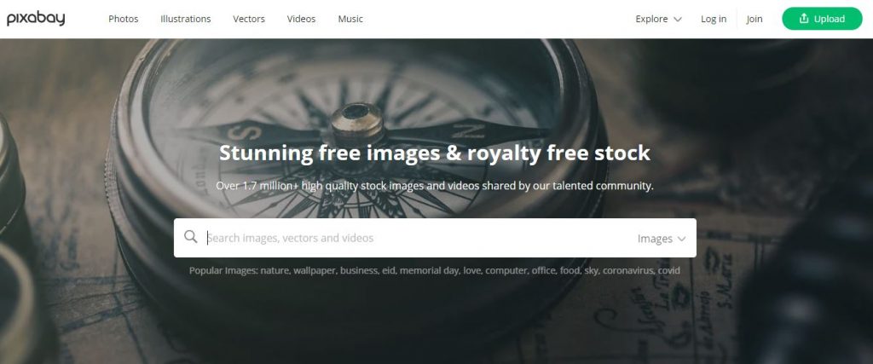Screen dimensions: 873x364
Task: Open the Videos section
Action: tap(301, 19)
